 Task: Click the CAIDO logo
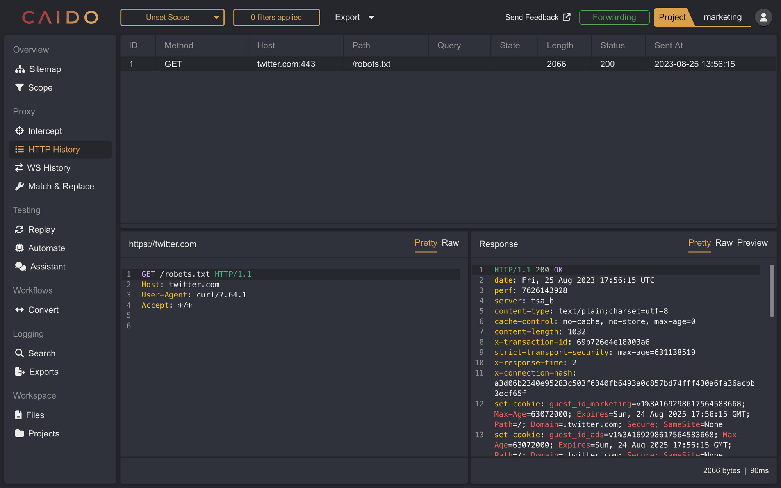click(x=60, y=17)
